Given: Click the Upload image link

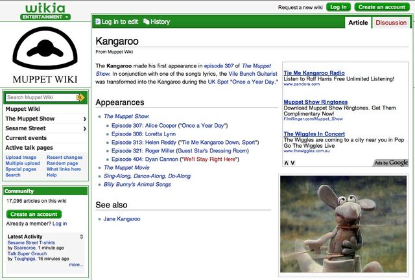Looking at the screenshot, I should coord(21,157).
